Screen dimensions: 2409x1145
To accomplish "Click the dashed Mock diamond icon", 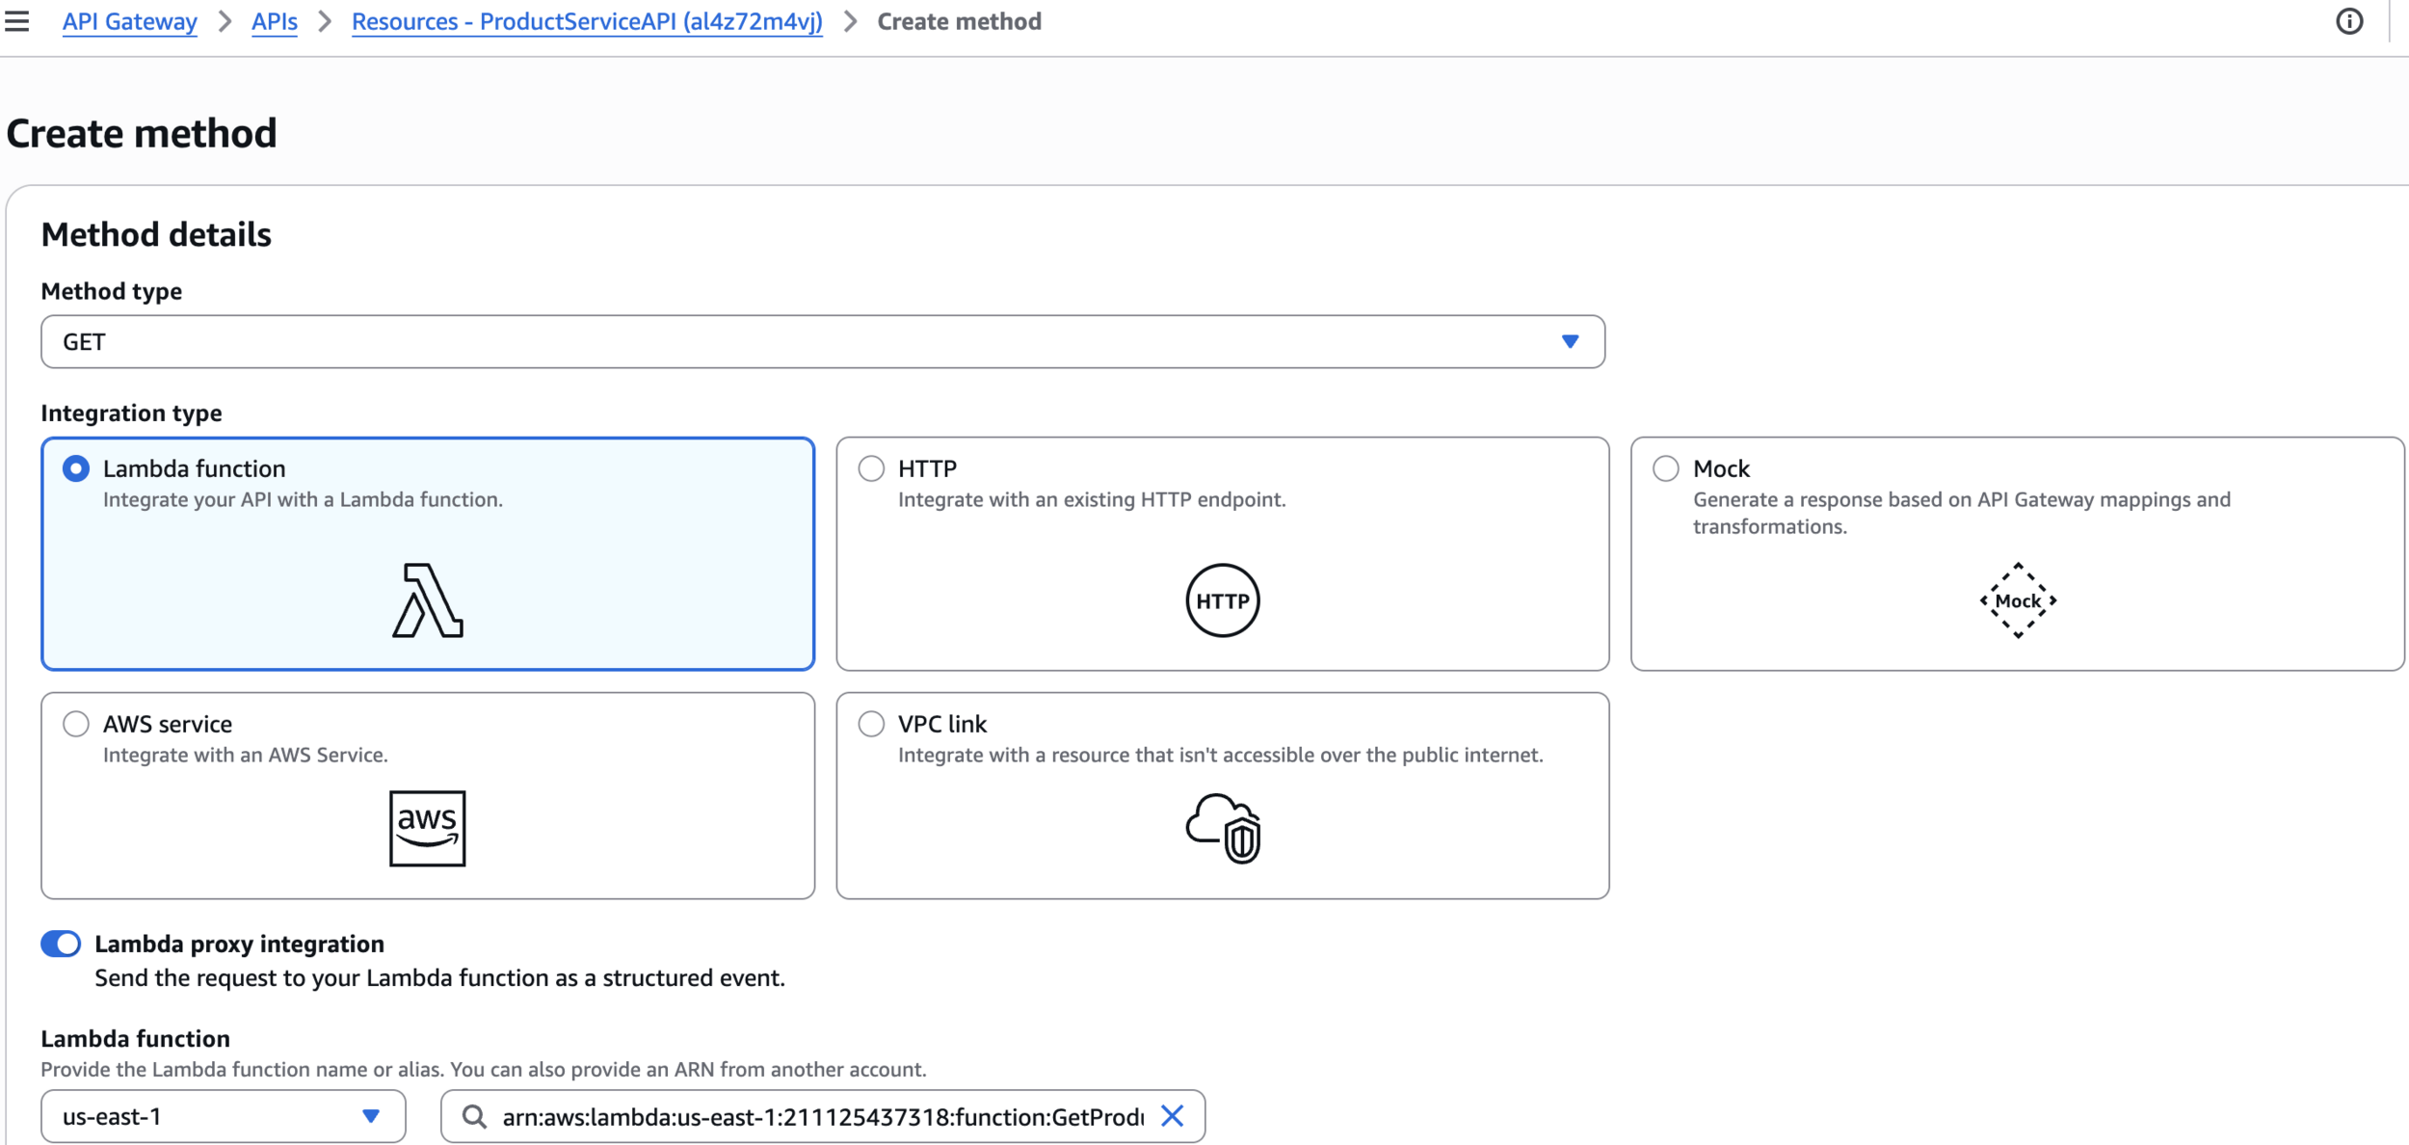I will pyautogui.click(x=2017, y=600).
